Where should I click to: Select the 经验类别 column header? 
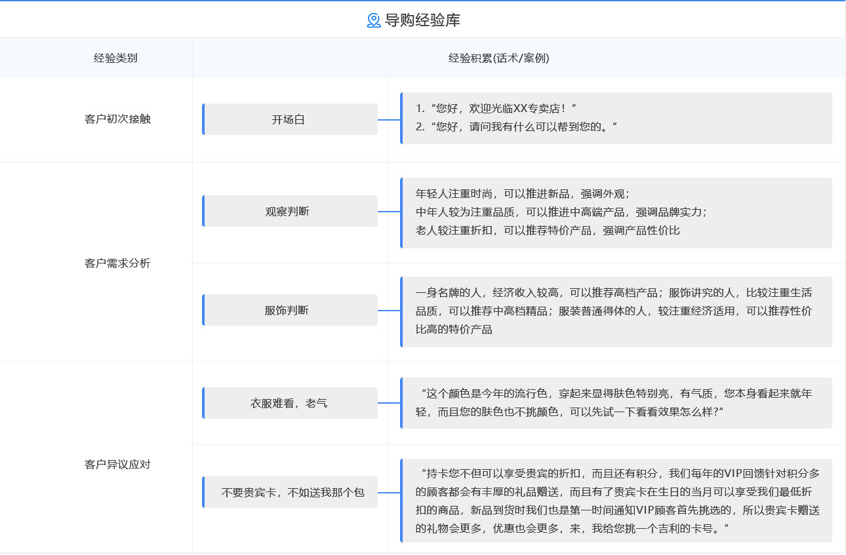[x=115, y=58]
